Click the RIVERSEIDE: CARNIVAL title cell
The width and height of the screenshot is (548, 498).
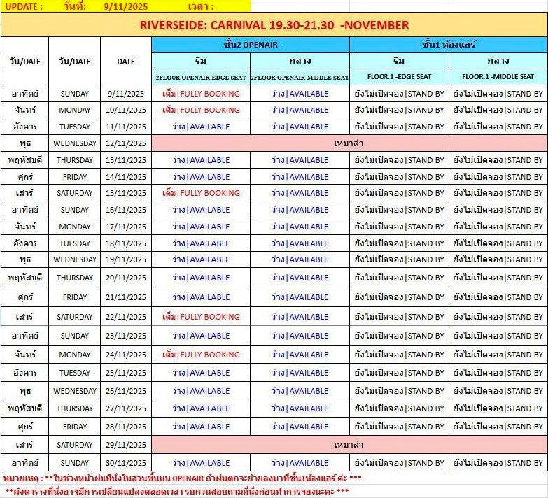point(274,25)
